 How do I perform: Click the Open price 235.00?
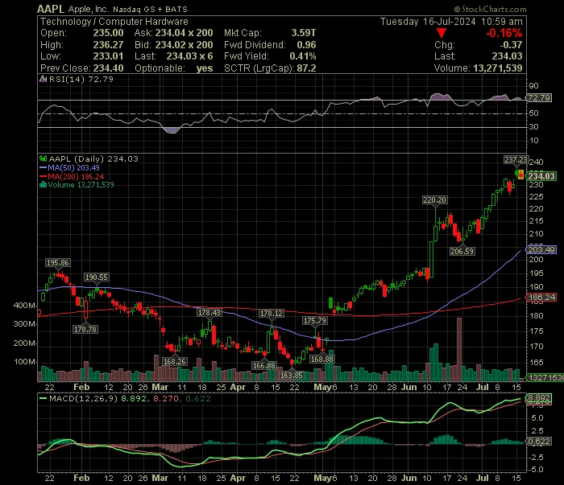(x=108, y=33)
